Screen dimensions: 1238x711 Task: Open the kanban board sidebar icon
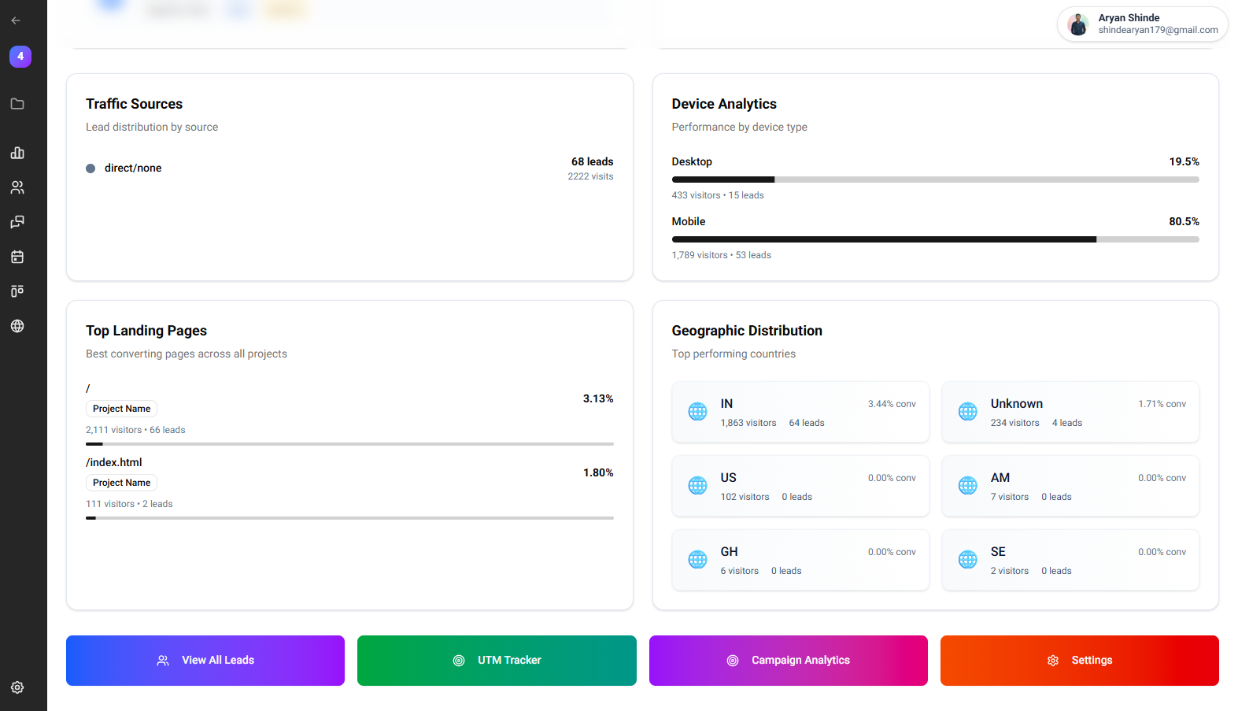click(x=17, y=291)
